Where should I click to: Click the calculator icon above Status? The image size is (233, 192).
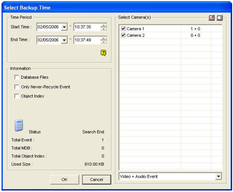click(x=19, y=125)
